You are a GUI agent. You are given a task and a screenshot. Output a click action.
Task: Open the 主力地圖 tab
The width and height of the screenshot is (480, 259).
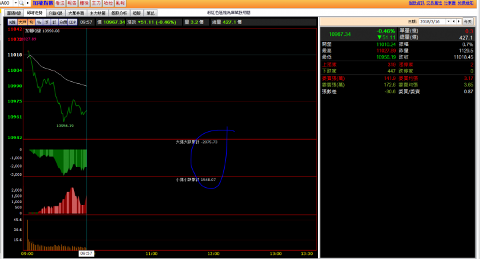click(x=97, y=13)
